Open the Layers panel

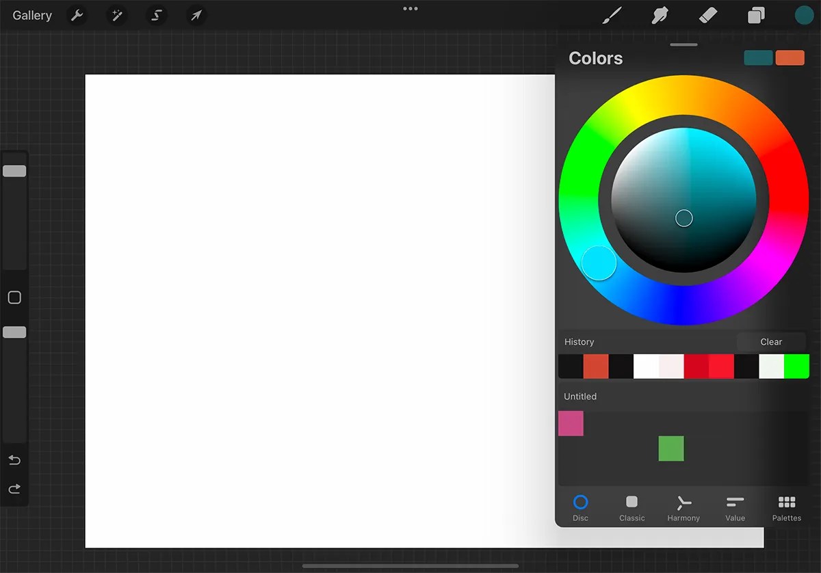(x=756, y=15)
